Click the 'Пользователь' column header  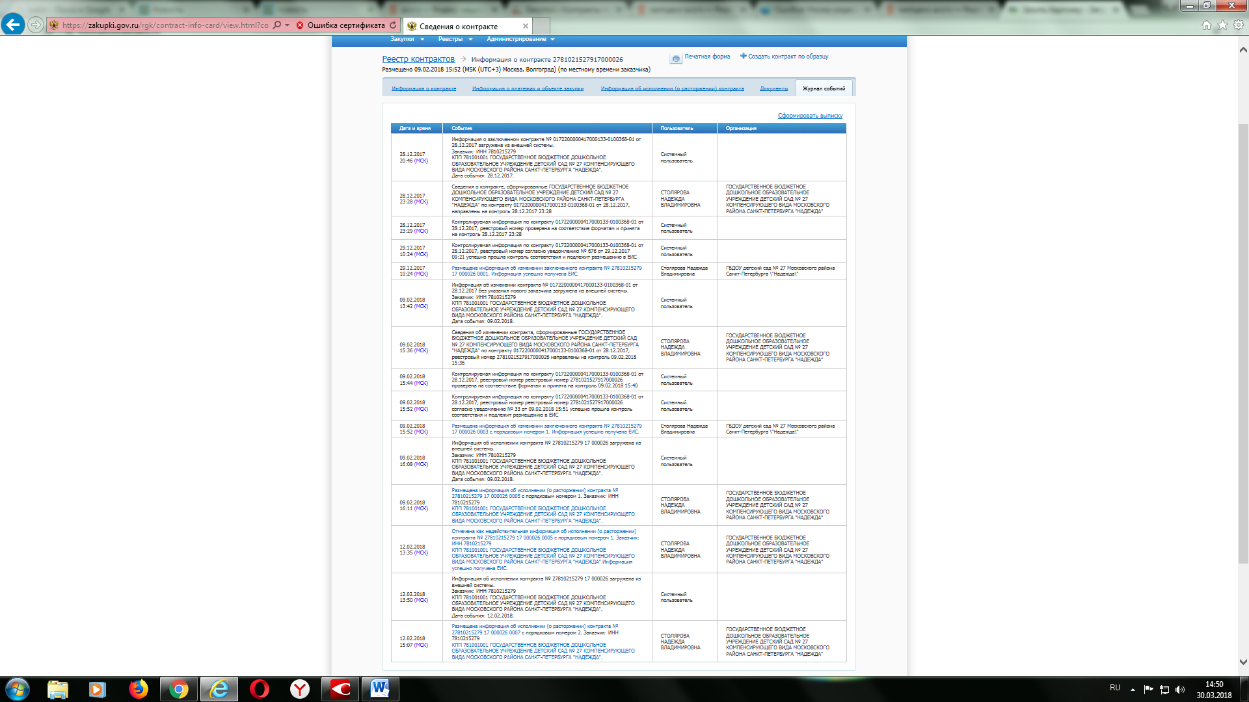tap(684, 128)
